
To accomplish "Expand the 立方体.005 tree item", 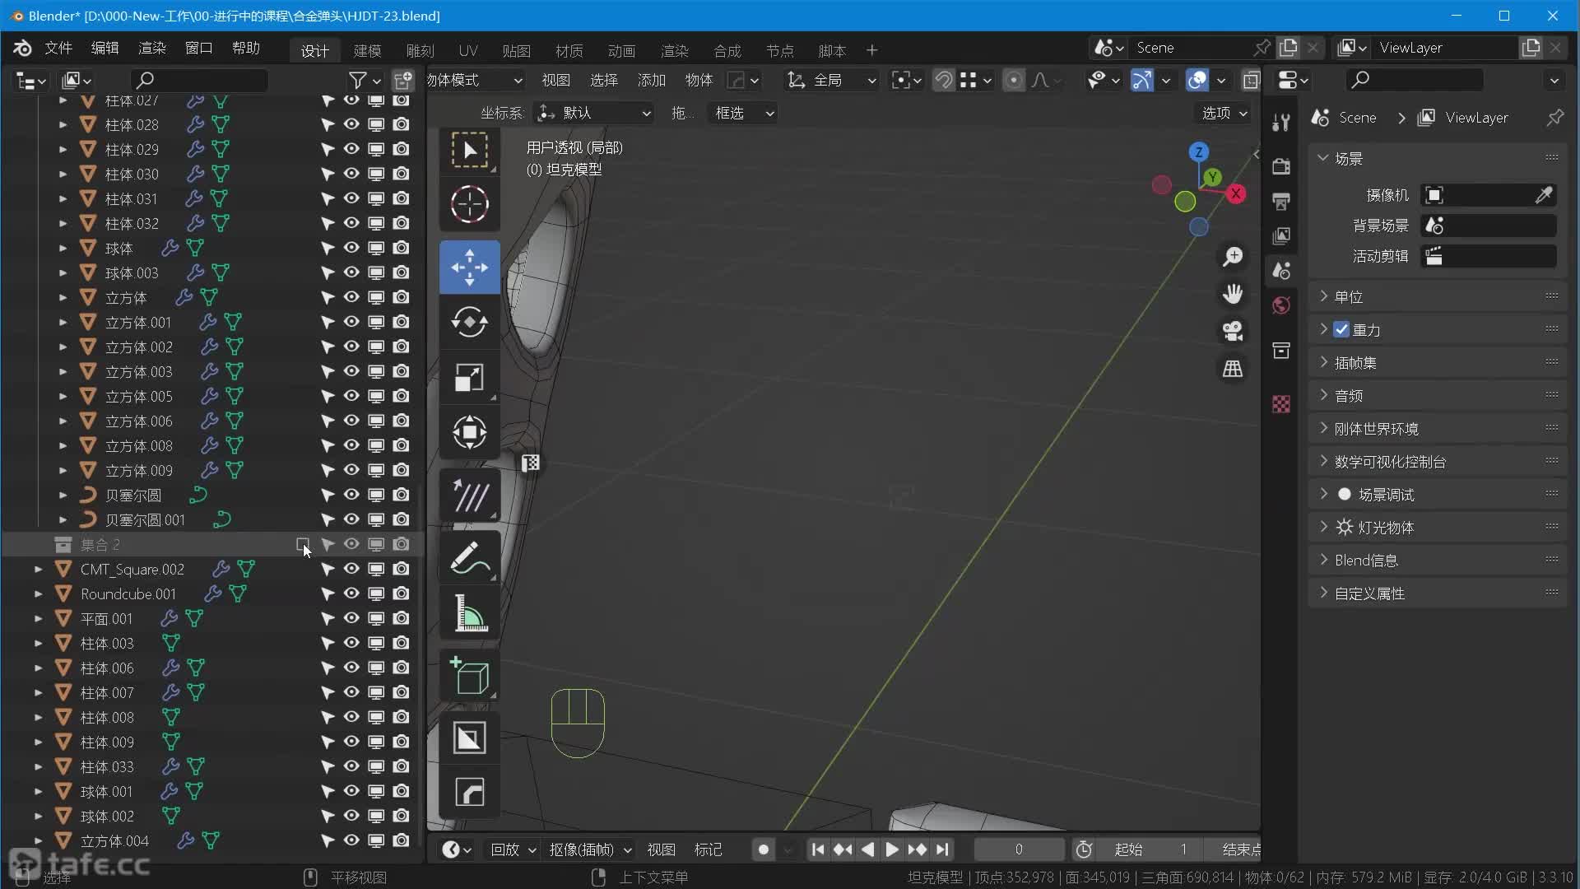I will click(x=63, y=396).
